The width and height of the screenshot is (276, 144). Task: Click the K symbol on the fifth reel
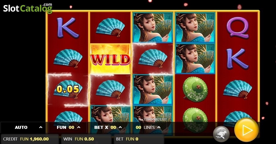pos(237,59)
